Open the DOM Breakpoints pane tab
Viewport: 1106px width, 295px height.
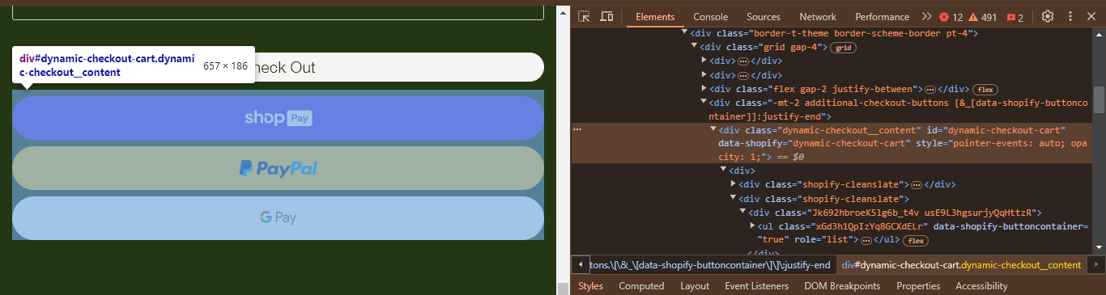[x=842, y=286]
